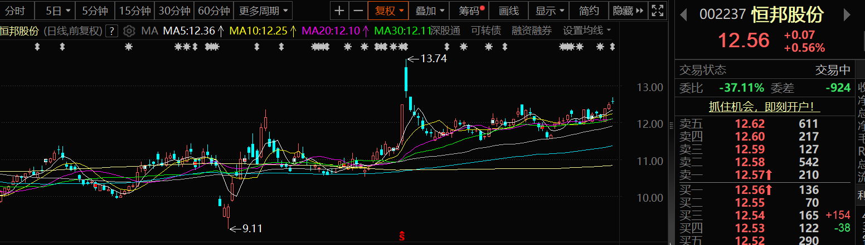Click the price change +0.56%
Screen dimensions: 865x245
coord(804,48)
